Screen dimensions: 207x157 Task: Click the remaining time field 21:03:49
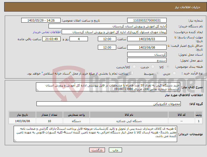51,39
